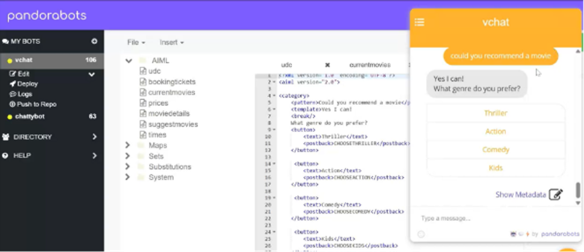Expand the HELP sidebar section
The width and height of the screenshot is (584, 252).
click(x=94, y=156)
